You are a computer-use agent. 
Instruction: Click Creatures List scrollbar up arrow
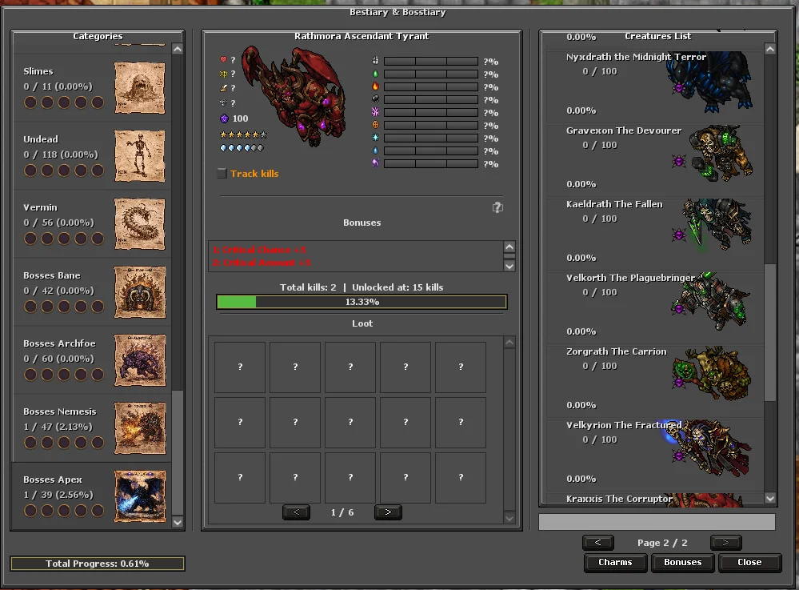(770, 49)
